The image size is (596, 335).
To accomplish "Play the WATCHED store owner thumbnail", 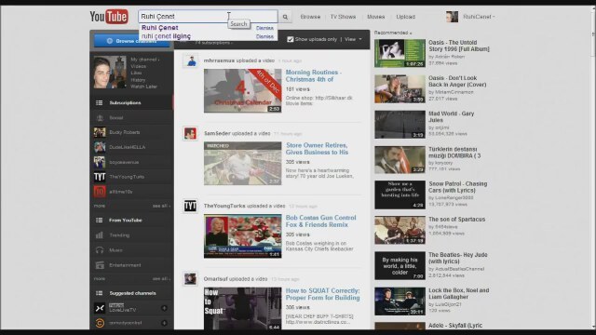I will click(x=242, y=164).
